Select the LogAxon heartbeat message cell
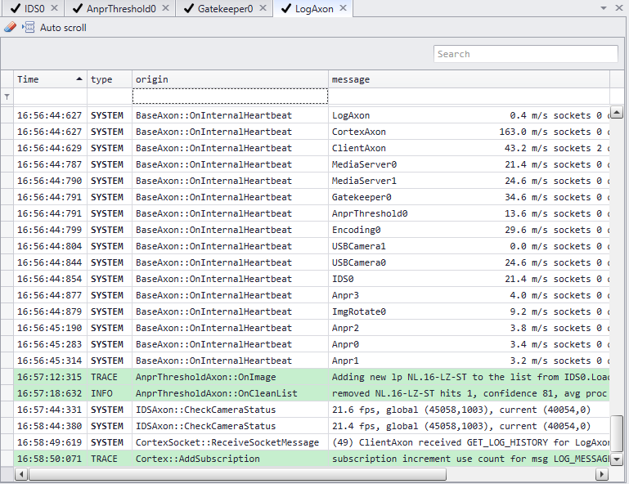The width and height of the screenshot is (629, 484). point(469,115)
